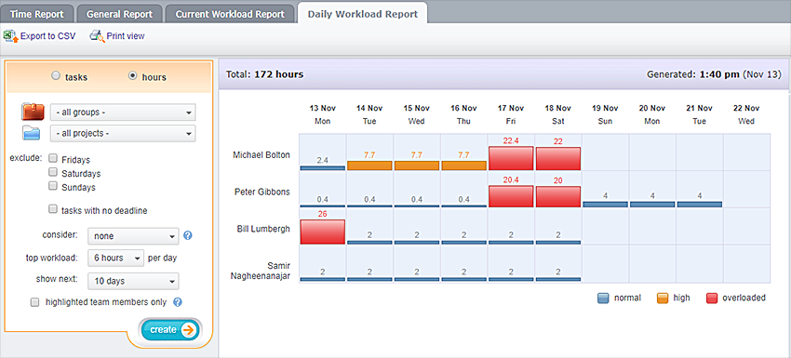Open help icon beside highlighted team members only
This screenshot has width=791, height=358.
pyautogui.click(x=177, y=302)
